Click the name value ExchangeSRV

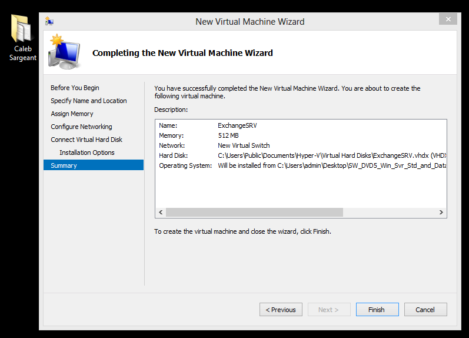237,125
